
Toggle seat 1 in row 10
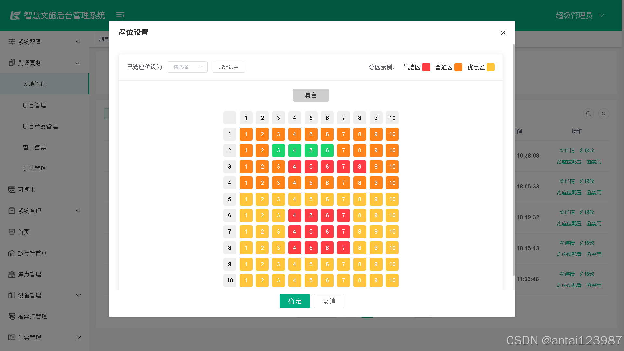[246, 280]
